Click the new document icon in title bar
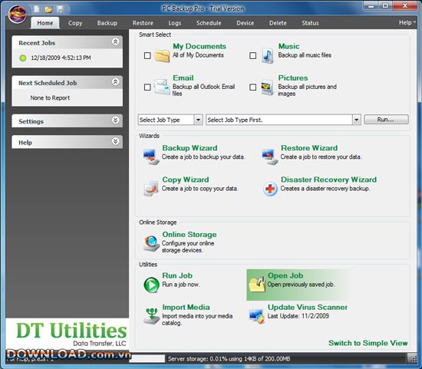This screenshot has height=369, width=422. pyautogui.click(x=37, y=9)
